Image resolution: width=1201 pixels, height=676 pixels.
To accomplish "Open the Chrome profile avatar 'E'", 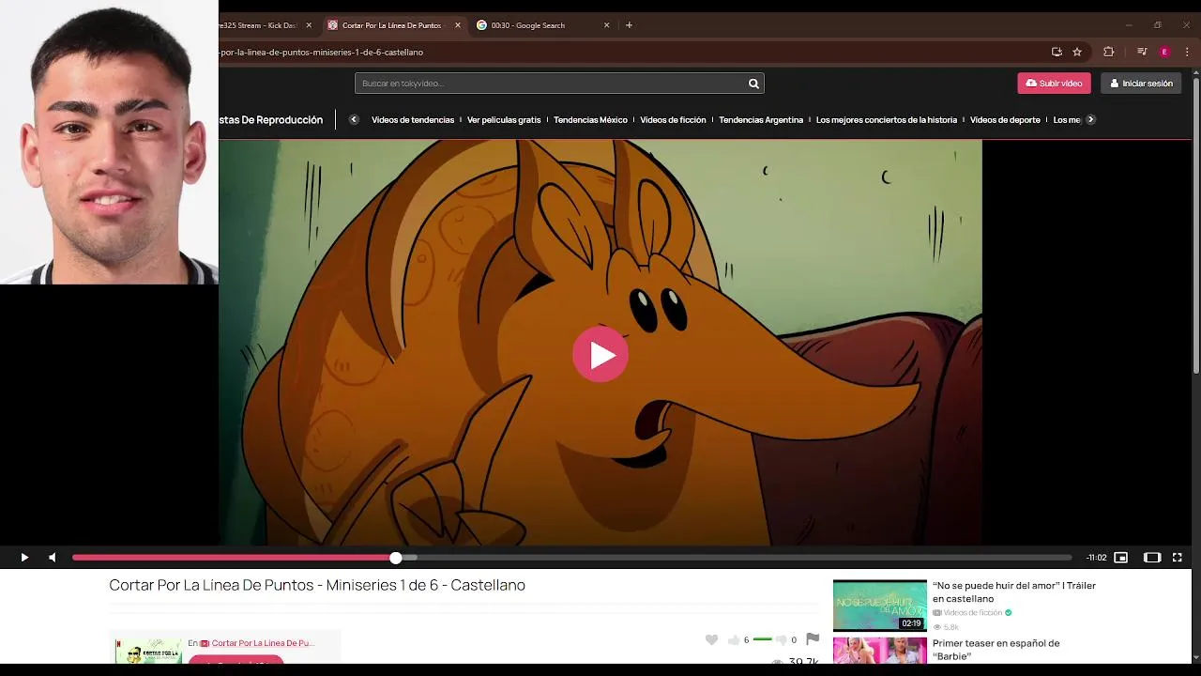I will tap(1164, 53).
